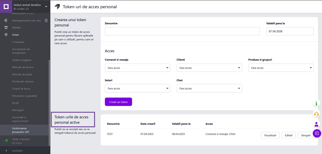Click the Market storefront icon
The height and width of the screenshot is (154, 322).
[x=6, y=28]
